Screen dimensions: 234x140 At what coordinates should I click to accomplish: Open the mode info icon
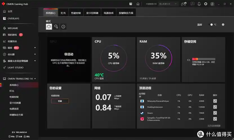(63, 27)
